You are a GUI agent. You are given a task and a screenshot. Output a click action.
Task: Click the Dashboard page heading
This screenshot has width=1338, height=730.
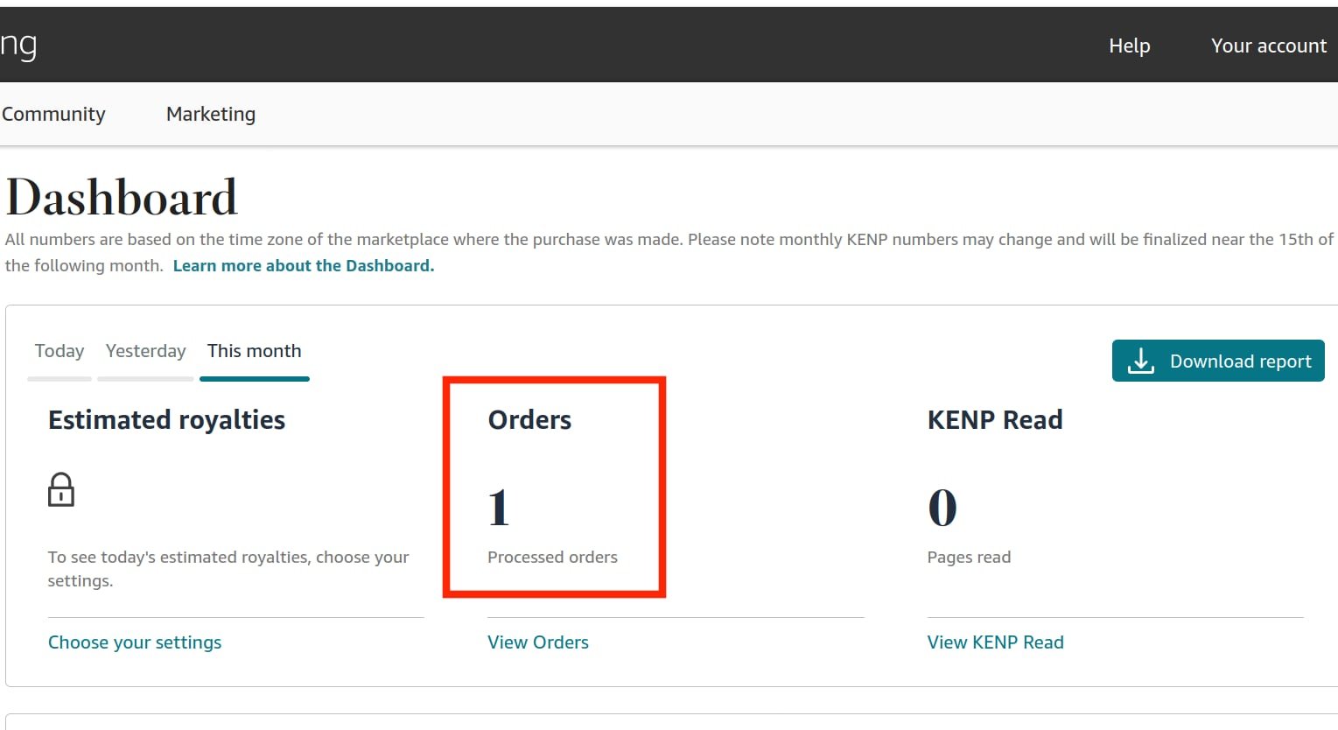pos(122,198)
